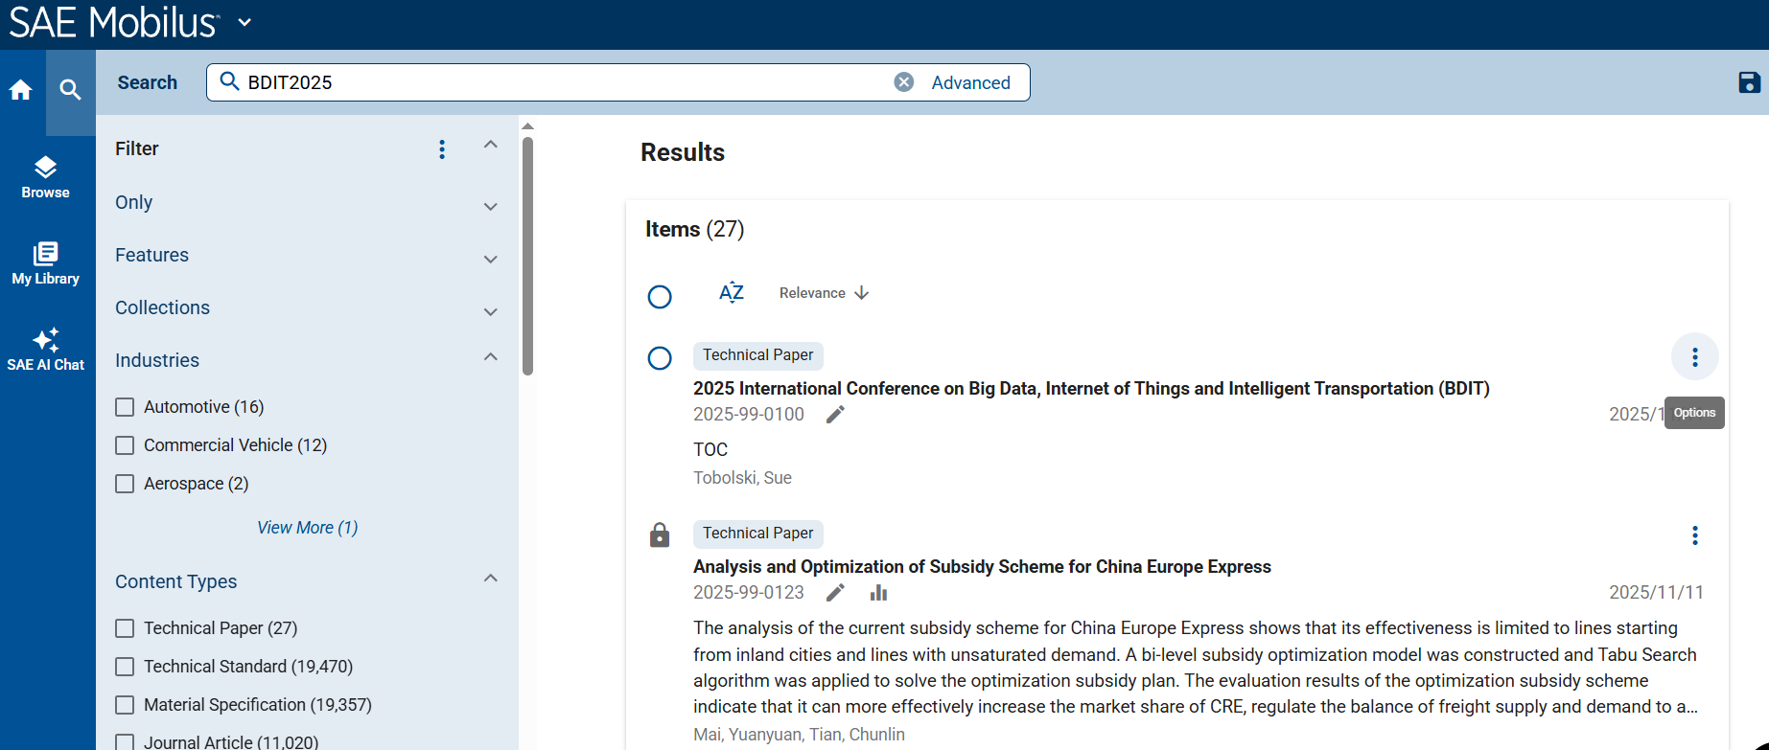This screenshot has height=750, width=1769.
Task: Select all items radio button
Action: coord(660,297)
